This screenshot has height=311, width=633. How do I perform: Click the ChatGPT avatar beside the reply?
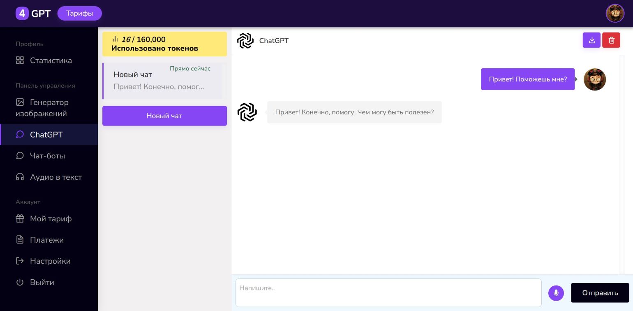click(247, 112)
